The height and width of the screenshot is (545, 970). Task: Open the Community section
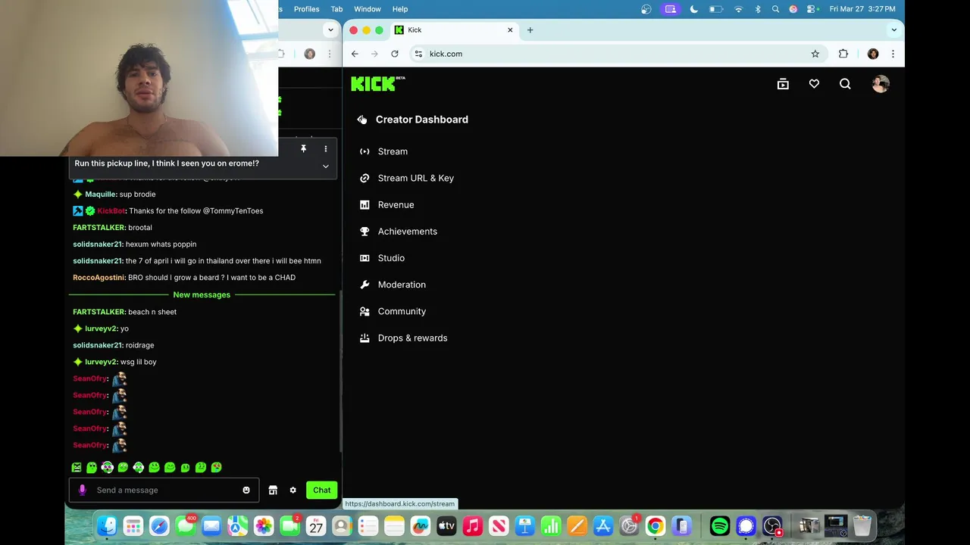402,311
